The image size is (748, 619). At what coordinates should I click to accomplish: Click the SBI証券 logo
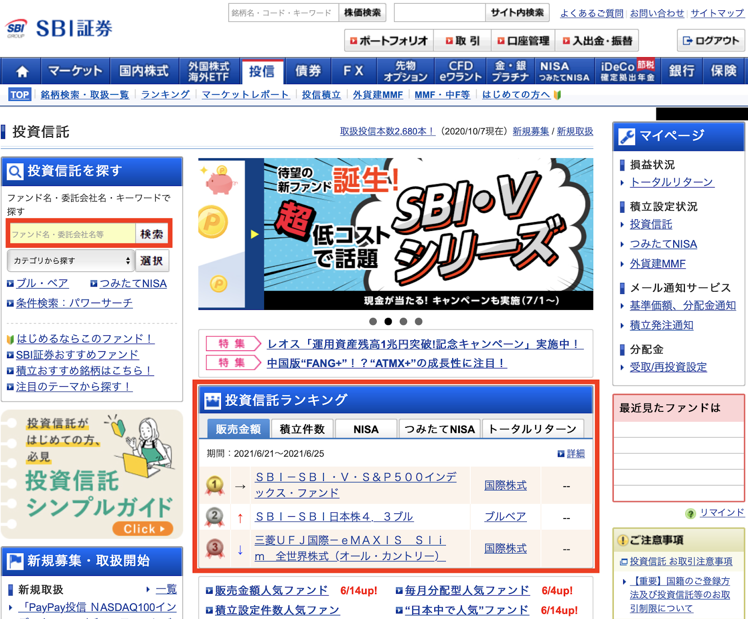tap(59, 29)
